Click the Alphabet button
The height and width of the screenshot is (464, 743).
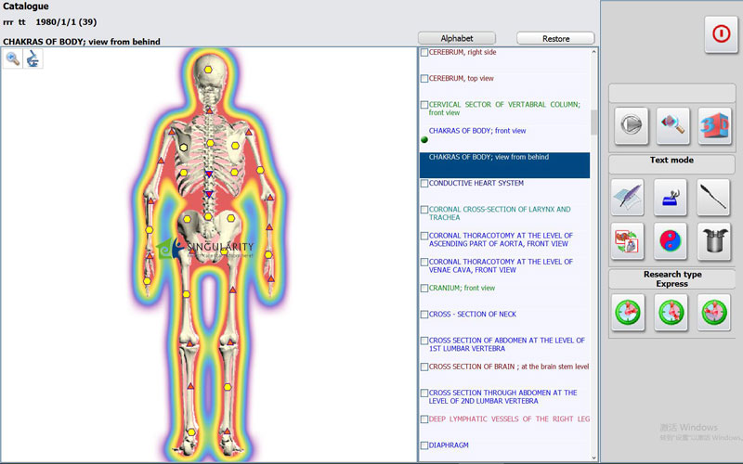coord(457,38)
